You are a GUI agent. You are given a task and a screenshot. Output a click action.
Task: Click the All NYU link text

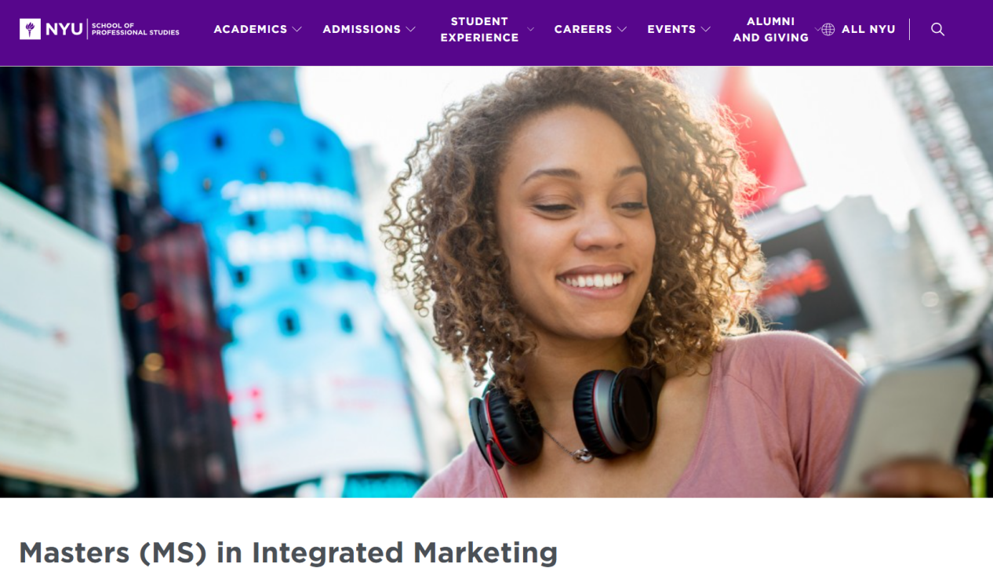coord(868,29)
